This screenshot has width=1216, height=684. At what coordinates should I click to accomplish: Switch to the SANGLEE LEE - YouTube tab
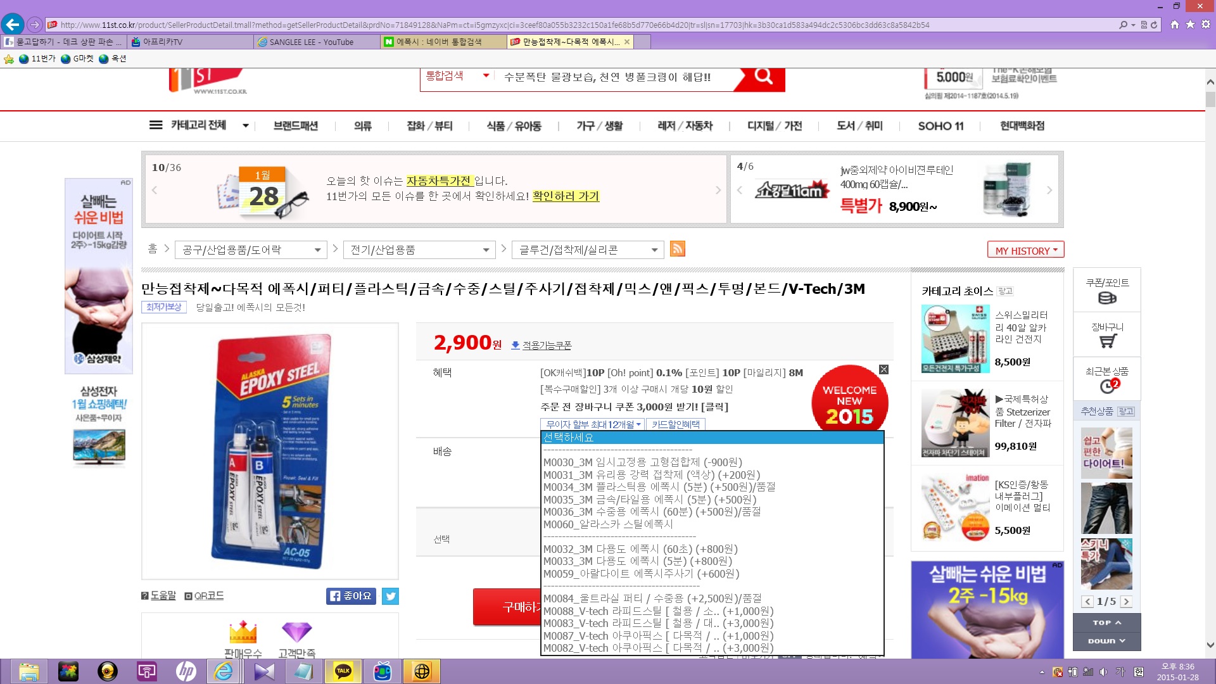click(316, 42)
